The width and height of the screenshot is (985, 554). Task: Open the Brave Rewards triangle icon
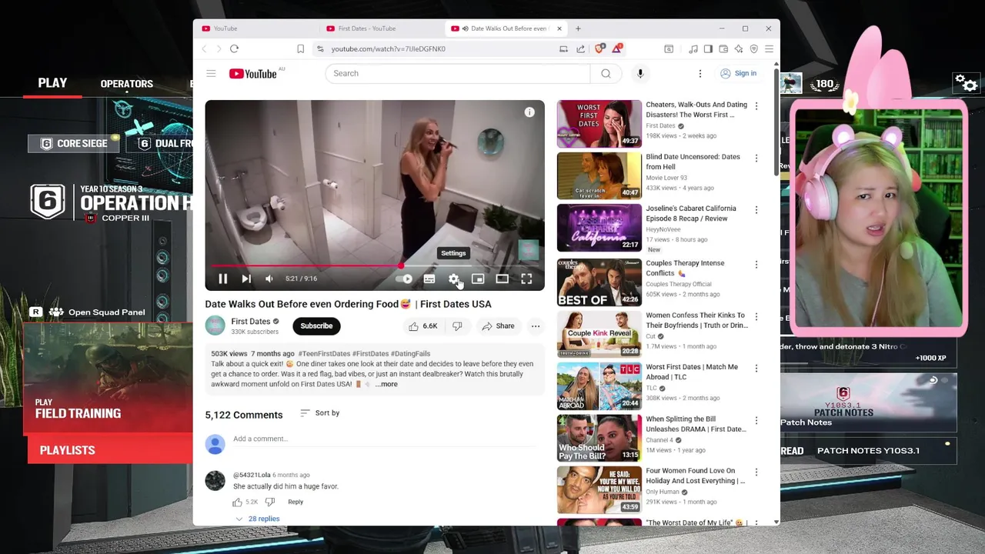617,48
